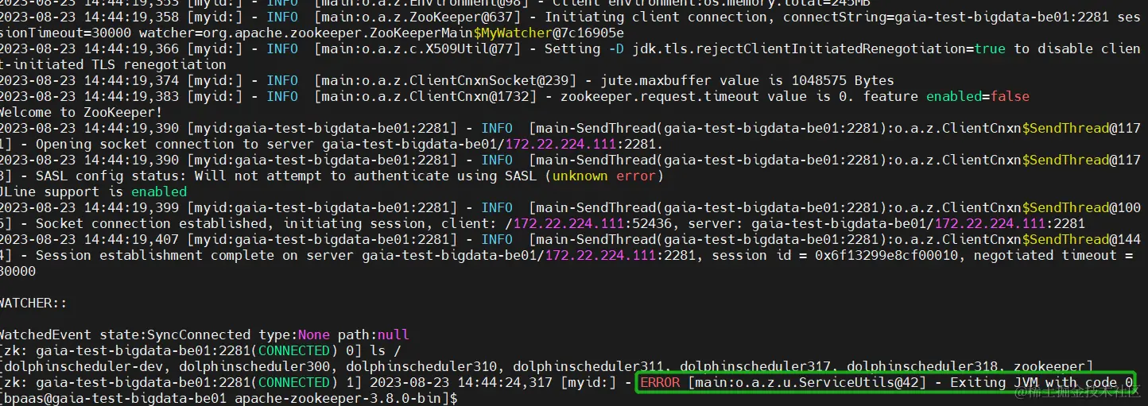
Task: Click 'Session establishment complete on server' text
Action: coord(195,255)
